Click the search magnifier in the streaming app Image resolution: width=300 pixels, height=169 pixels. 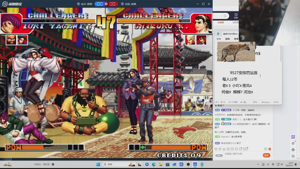[225, 16]
